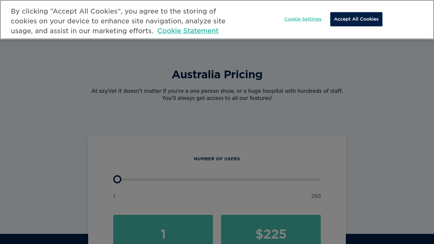Click the NUMBER OF USERS label
Screen dimensions: 434x244
coord(217,159)
